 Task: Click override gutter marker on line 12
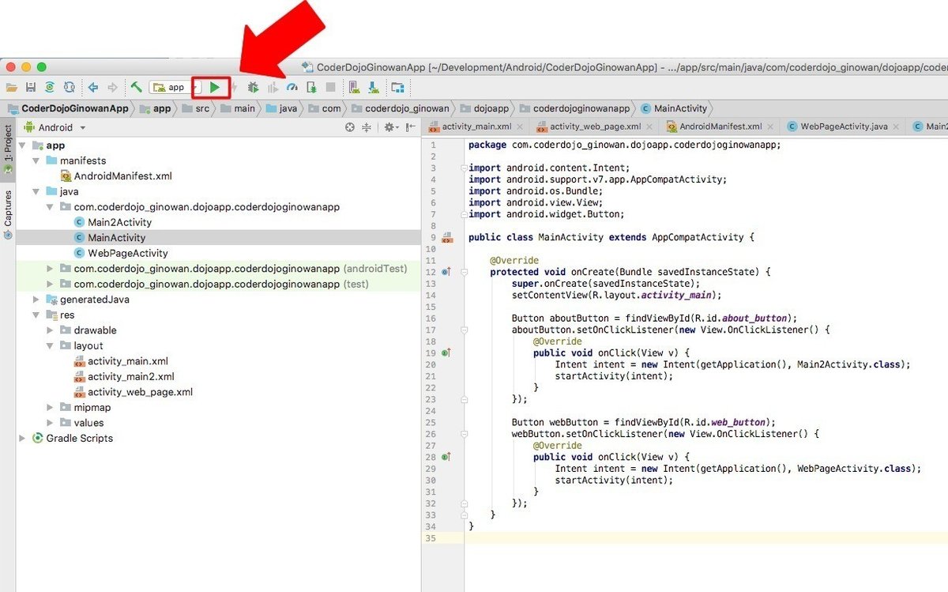(446, 272)
